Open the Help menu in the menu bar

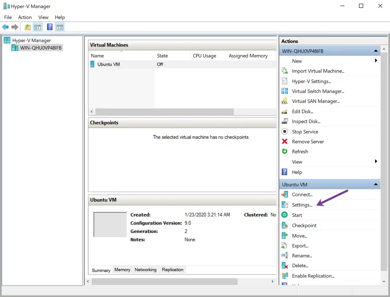tap(60, 17)
